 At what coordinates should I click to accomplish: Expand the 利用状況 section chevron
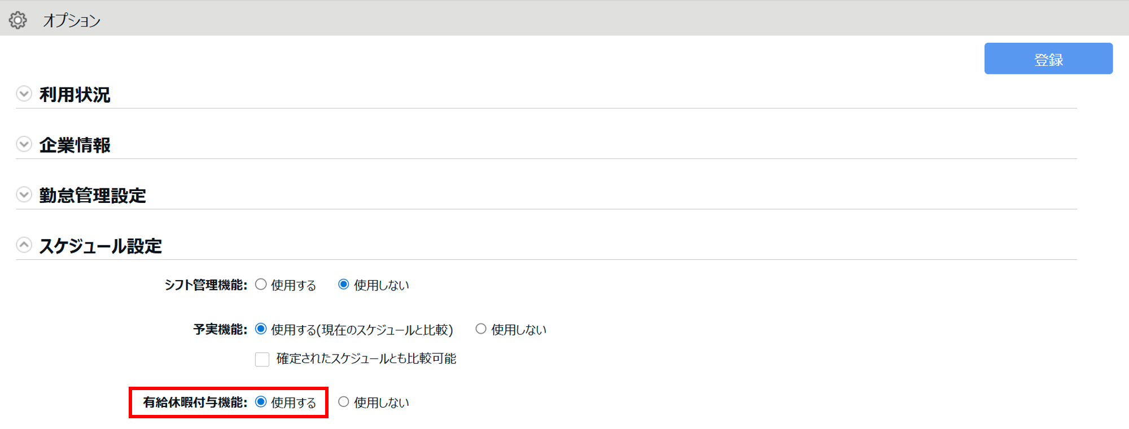[24, 94]
